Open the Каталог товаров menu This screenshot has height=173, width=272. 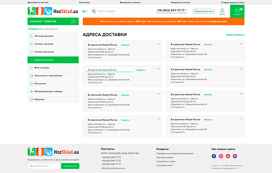53,21
